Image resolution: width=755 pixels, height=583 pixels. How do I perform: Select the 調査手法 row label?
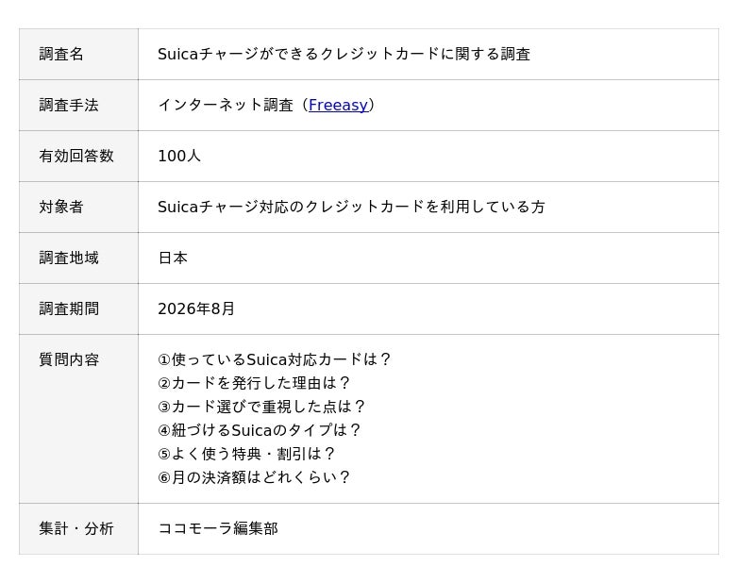(x=78, y=106)
